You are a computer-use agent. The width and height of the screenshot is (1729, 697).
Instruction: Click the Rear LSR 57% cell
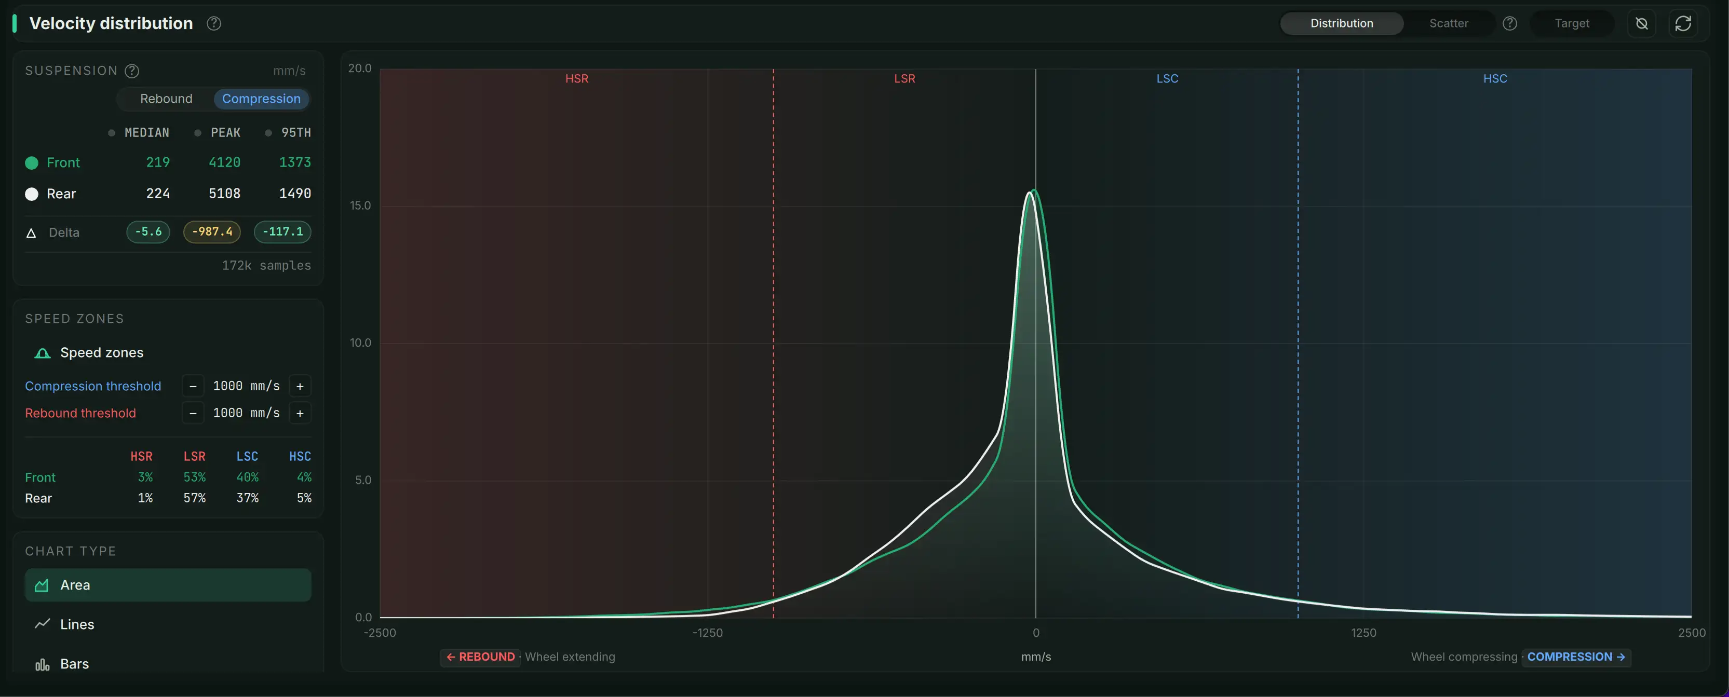pos(195,498)
